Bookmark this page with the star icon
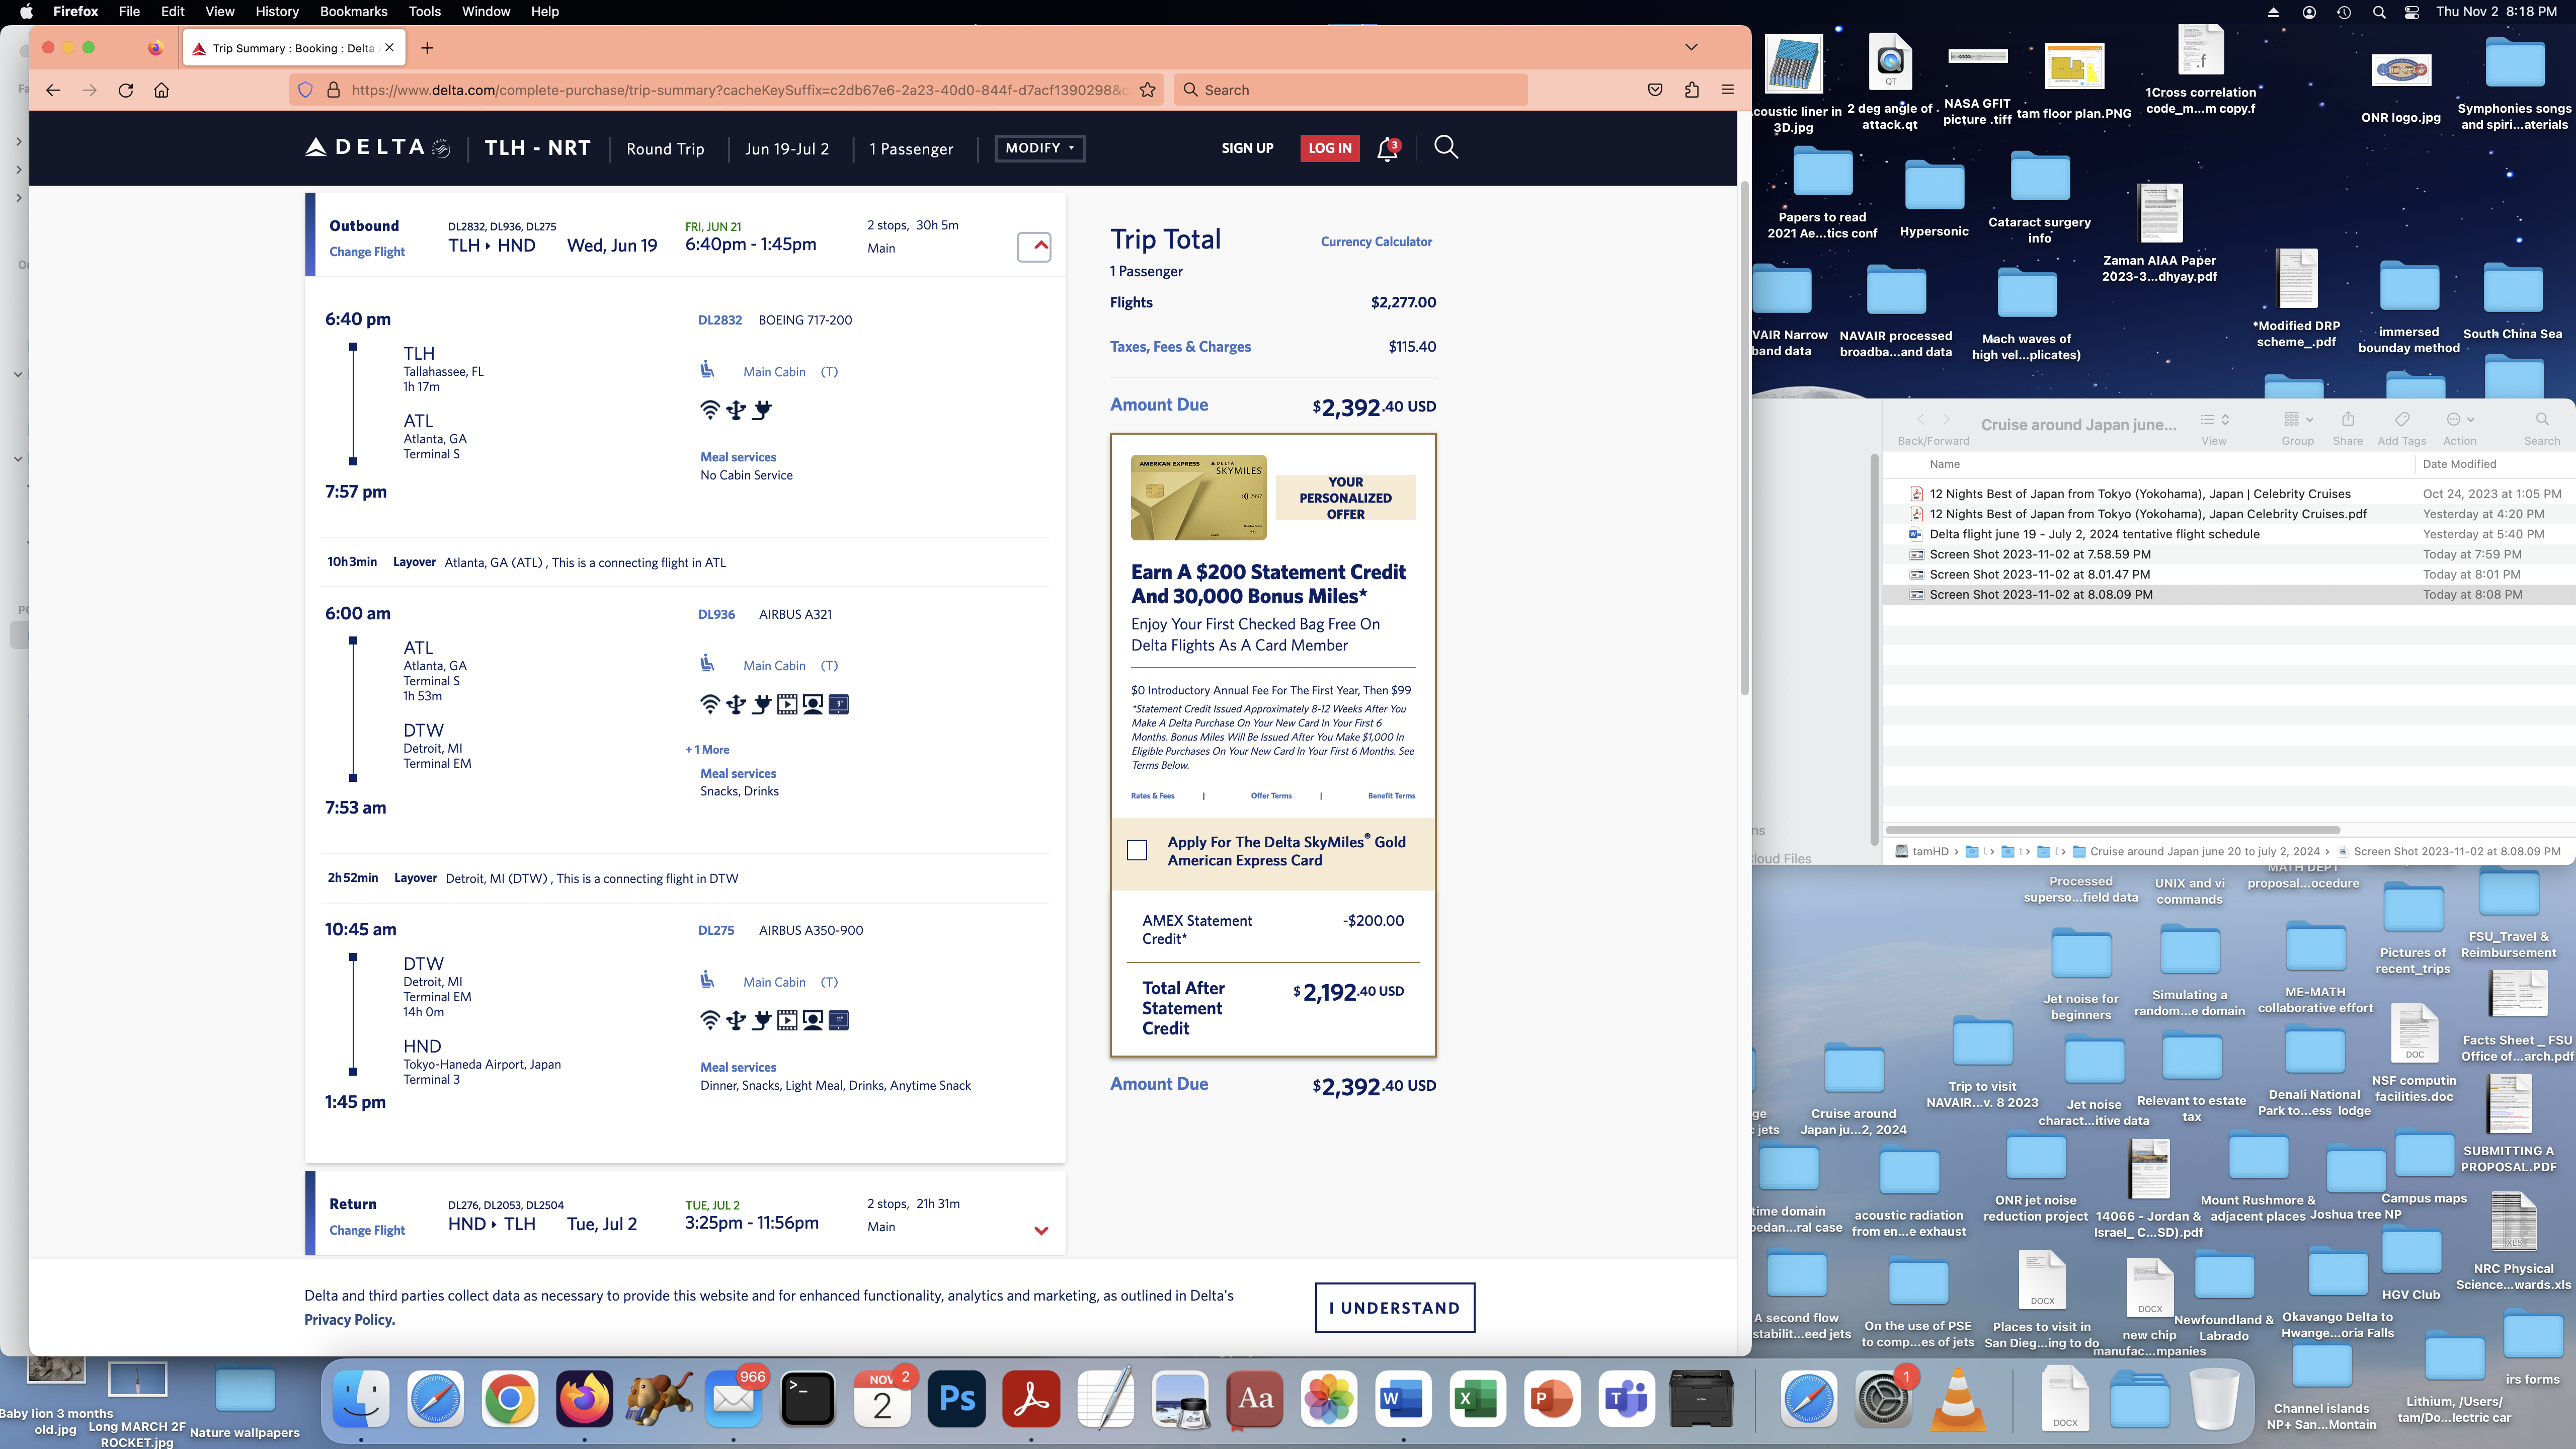2576x1449 pixels. pos(1147,90)
